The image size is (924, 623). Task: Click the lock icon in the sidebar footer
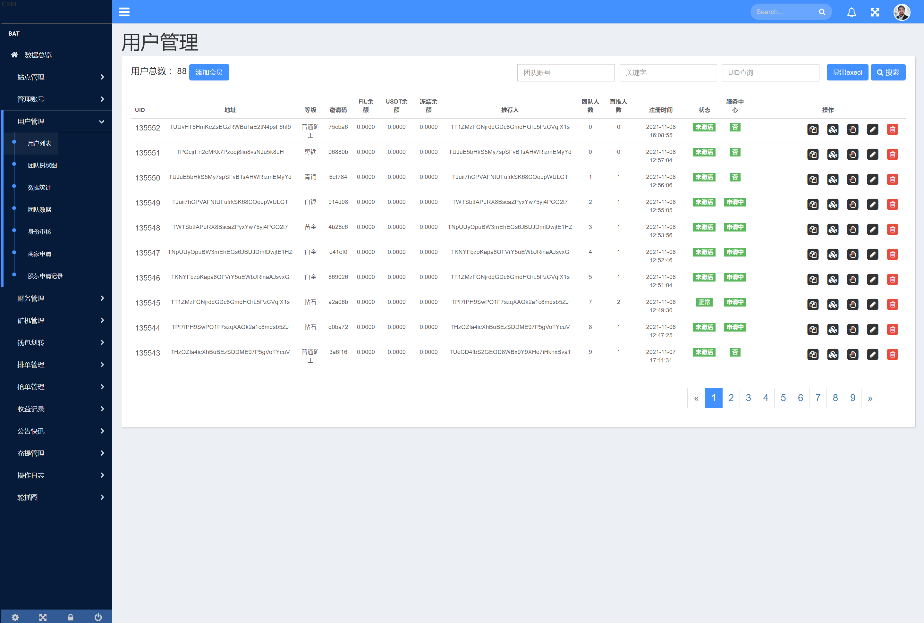point(70,617)
